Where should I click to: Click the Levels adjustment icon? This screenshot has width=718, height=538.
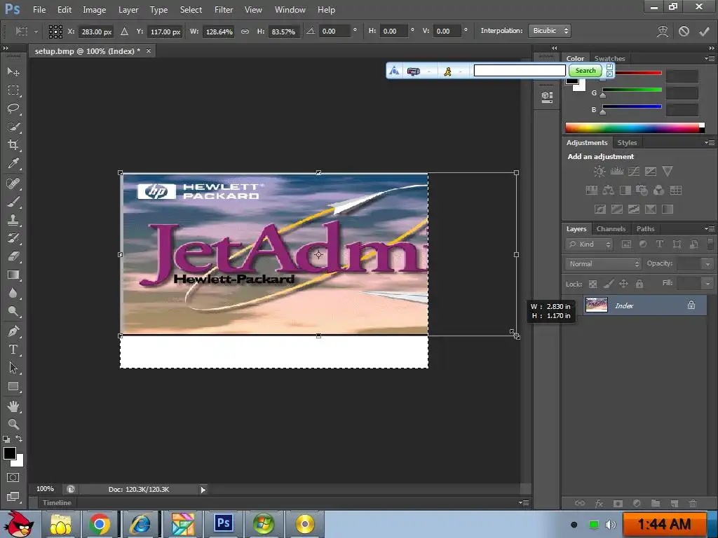point(617,172)
